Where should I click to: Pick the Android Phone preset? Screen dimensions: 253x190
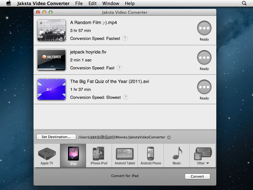[x=151, y=155]
